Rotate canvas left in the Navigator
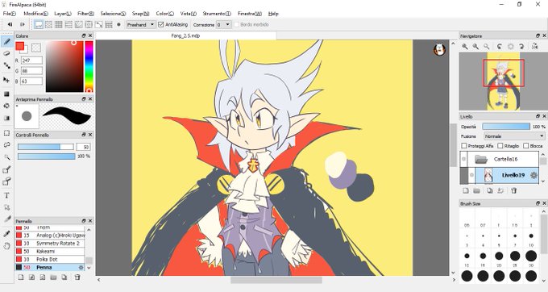The height and width of the screenshot is (292, 548). coord(500,46)
